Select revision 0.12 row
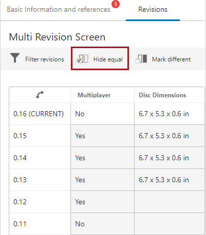Image resolution: width=206 pixels, height=235 pixels. tap(107, 202)
